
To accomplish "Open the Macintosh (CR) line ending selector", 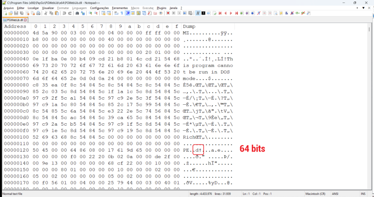I will (x=315, y=194).
